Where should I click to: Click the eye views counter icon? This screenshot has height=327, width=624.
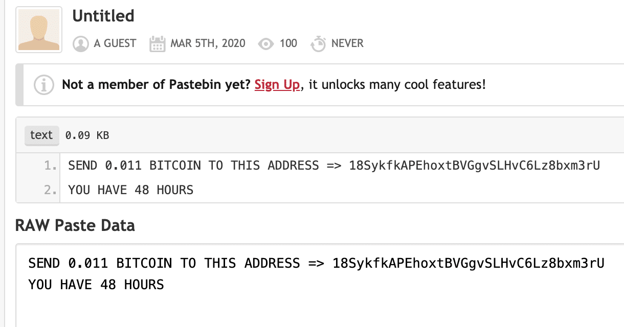pyautogui.click(x=266, y=44)
